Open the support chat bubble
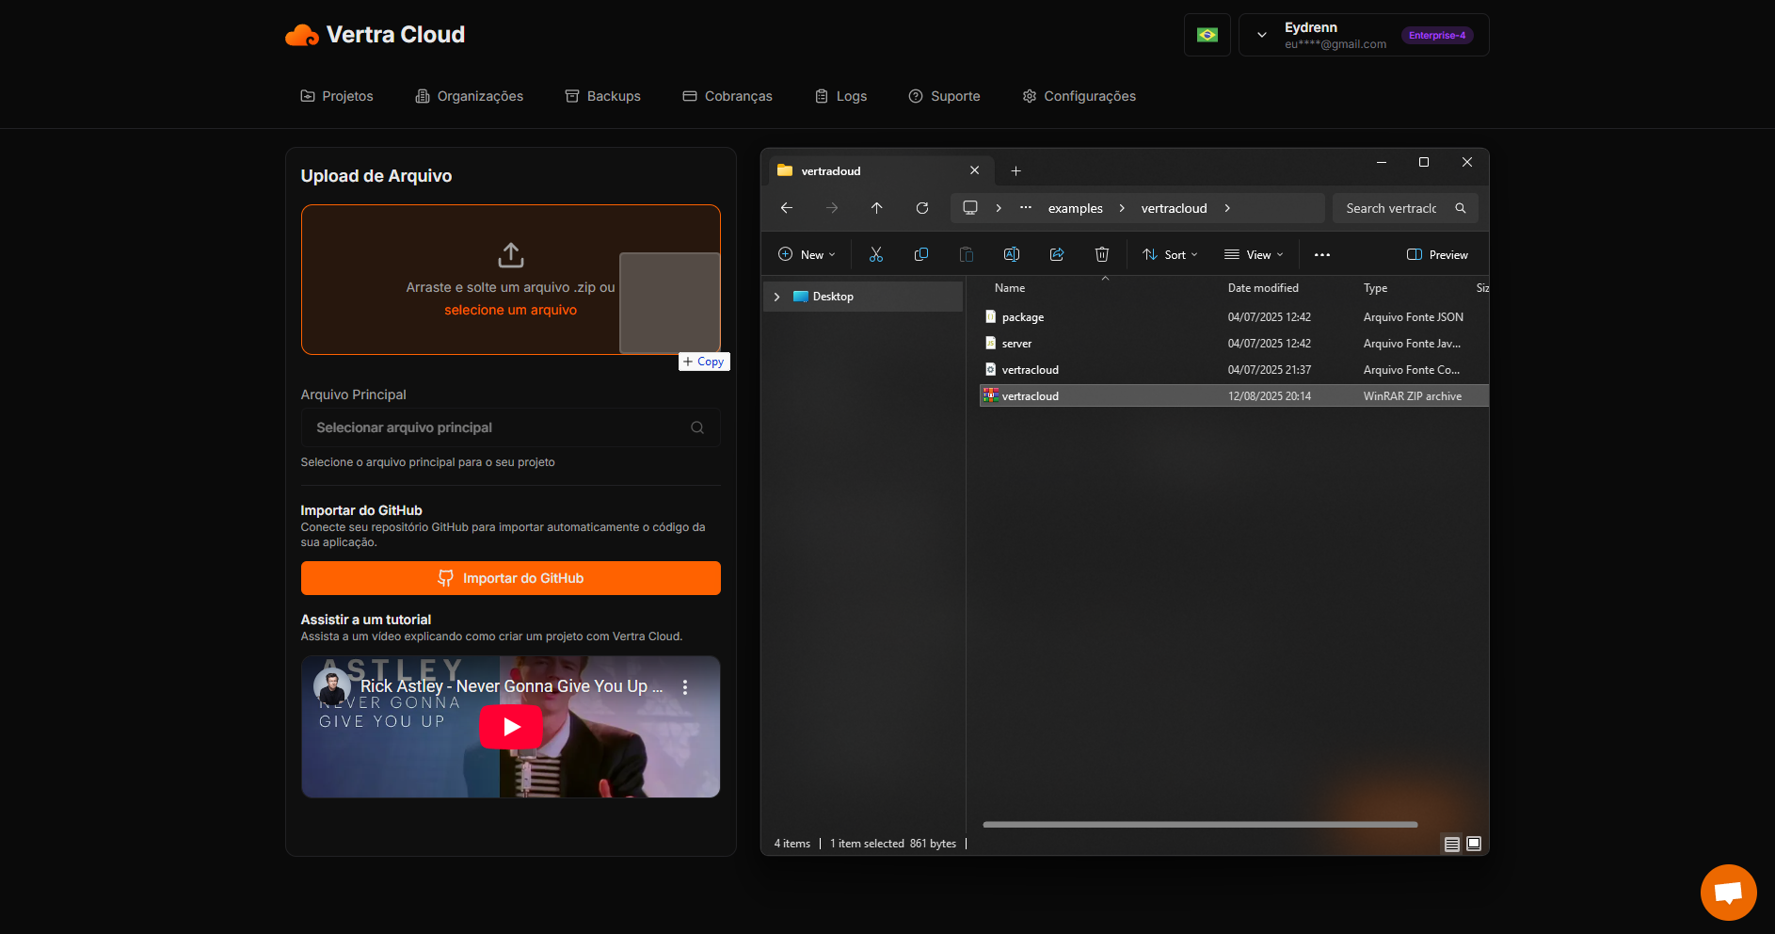Viewport: 1775px width, 934px height. (x=1728, y=892)
